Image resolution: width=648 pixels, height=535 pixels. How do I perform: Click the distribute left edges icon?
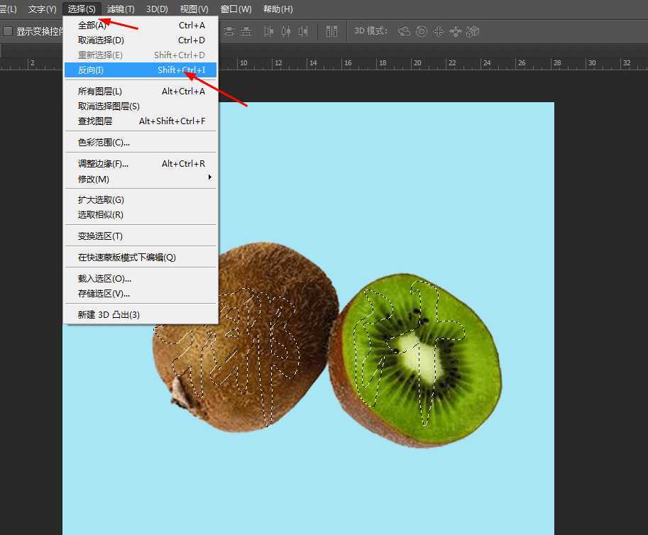(268, 31)
